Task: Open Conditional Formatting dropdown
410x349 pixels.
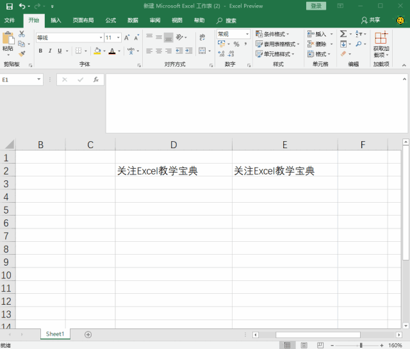Action: (272, 34)
